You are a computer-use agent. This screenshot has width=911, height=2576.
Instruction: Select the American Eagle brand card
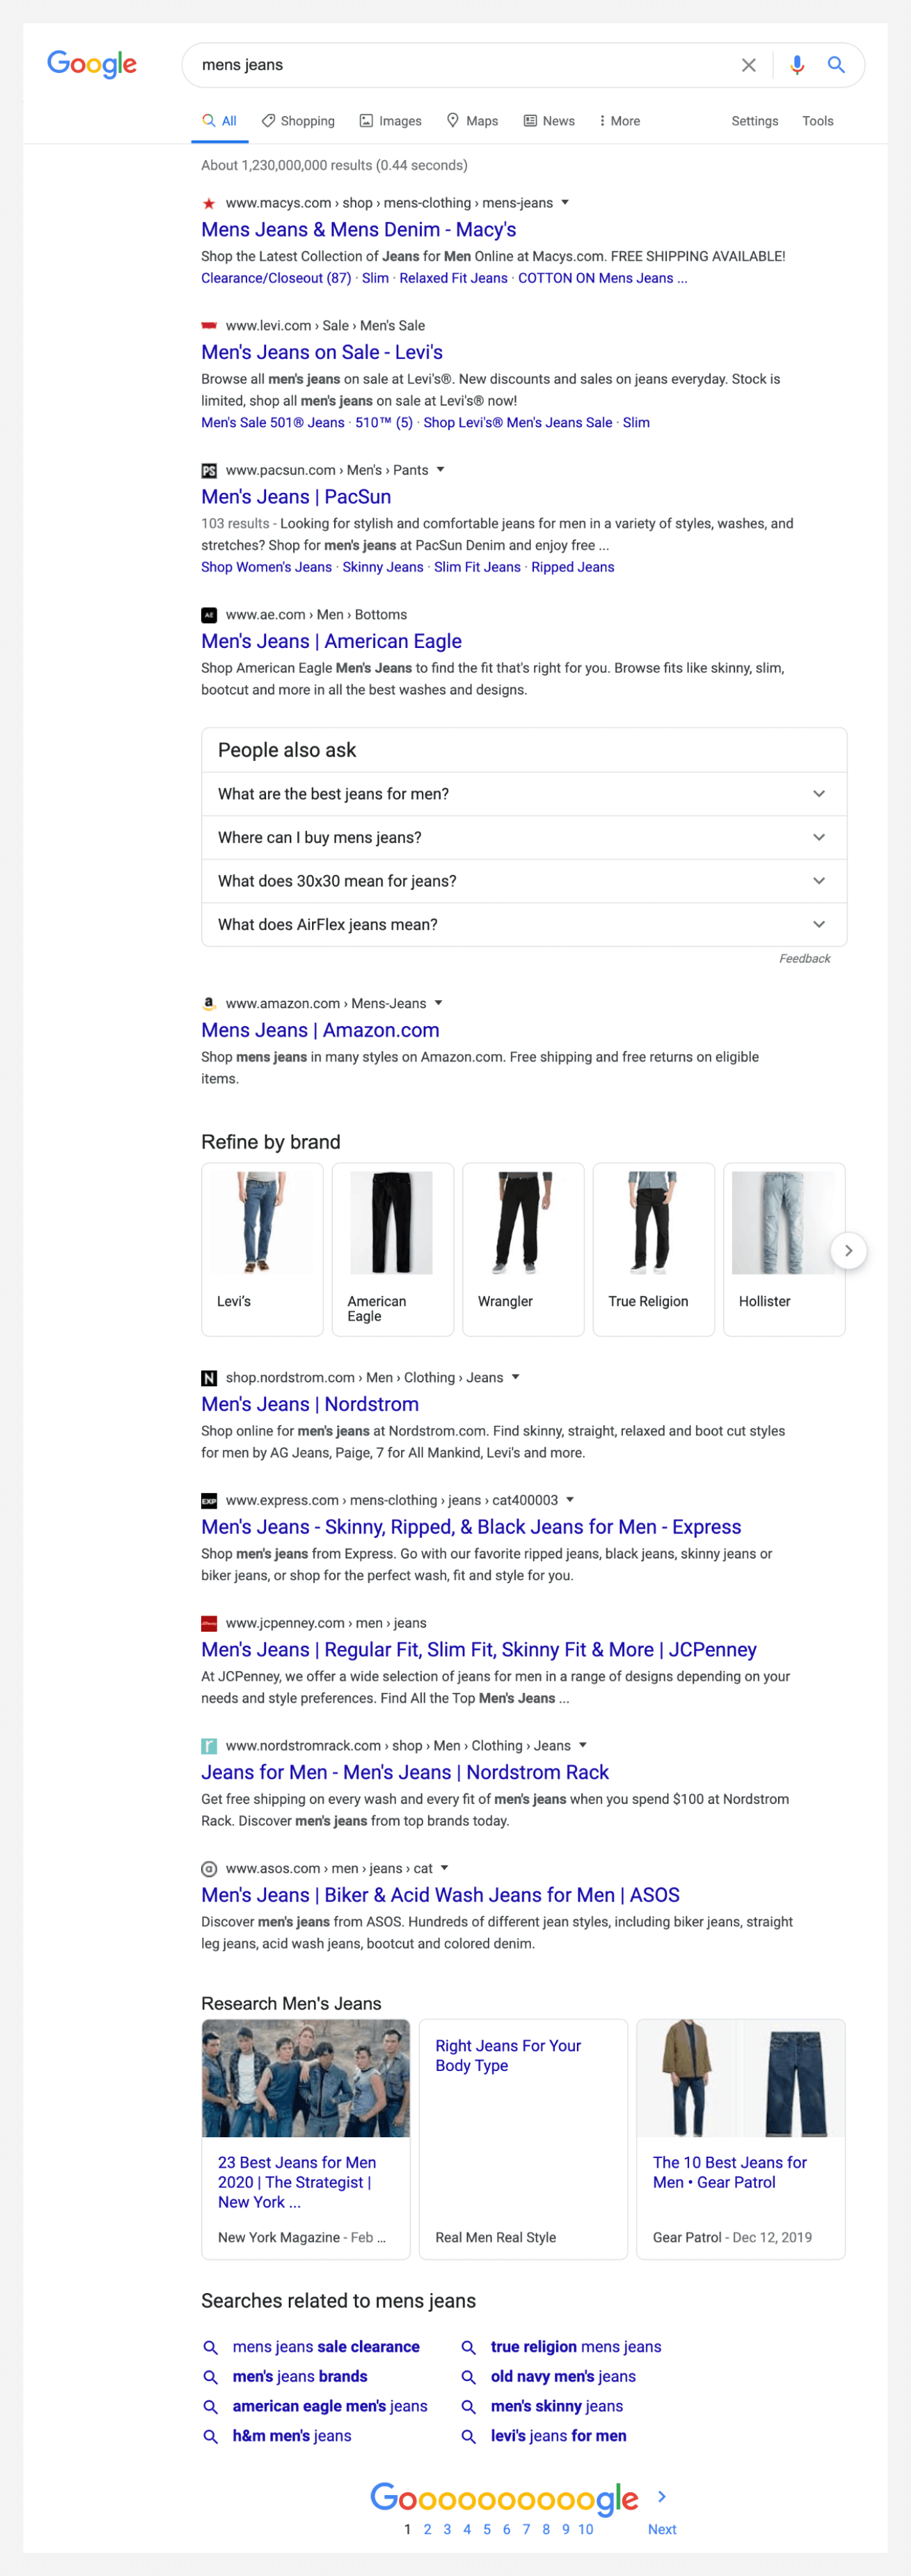pyautogui.click(x=392, y=1249)
